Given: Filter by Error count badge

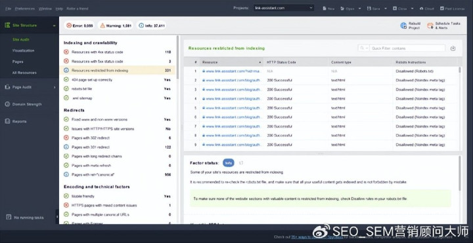Looking at the screenshot, I should pyautogui.click(x=79, y=26).
